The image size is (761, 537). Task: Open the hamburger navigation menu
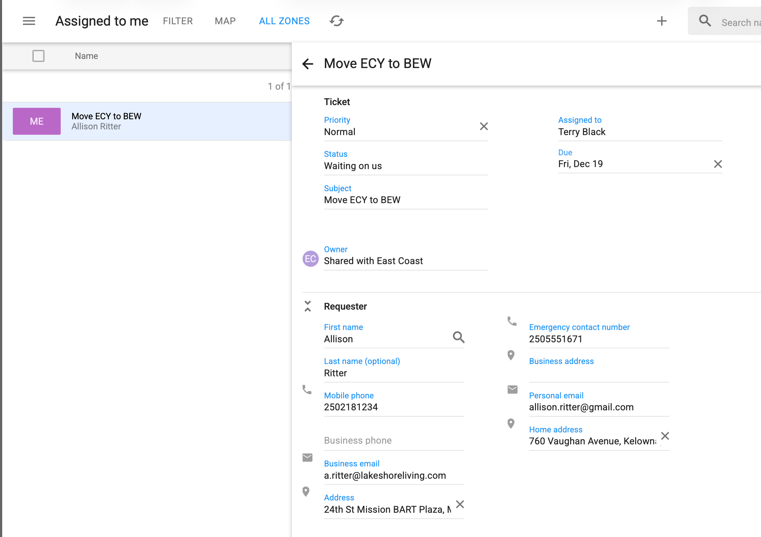29,21
